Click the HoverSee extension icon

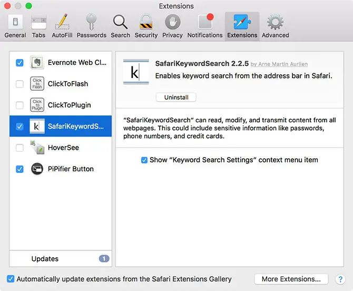(x=37, y=148)
